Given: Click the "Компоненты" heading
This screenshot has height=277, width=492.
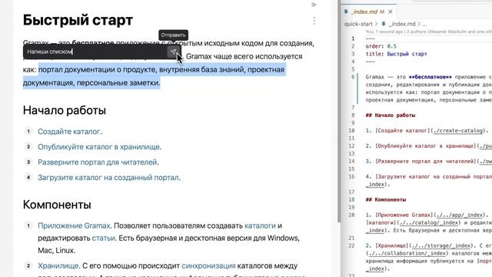Looking at the screenshot, I should tap(57, 205).
